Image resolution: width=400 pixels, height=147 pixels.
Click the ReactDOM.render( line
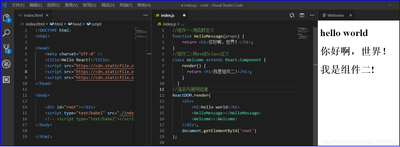pos(192,95)
